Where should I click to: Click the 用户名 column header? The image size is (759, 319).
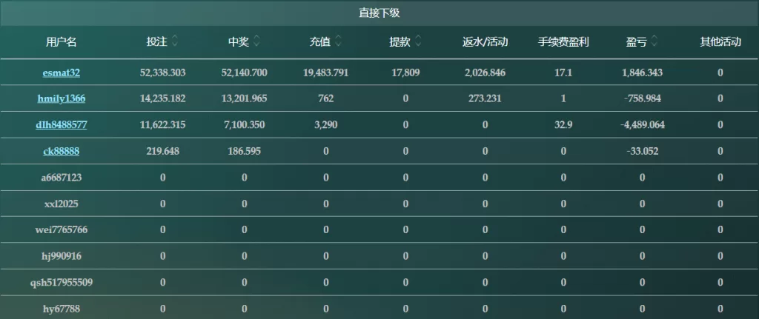[x=62, y=42]
